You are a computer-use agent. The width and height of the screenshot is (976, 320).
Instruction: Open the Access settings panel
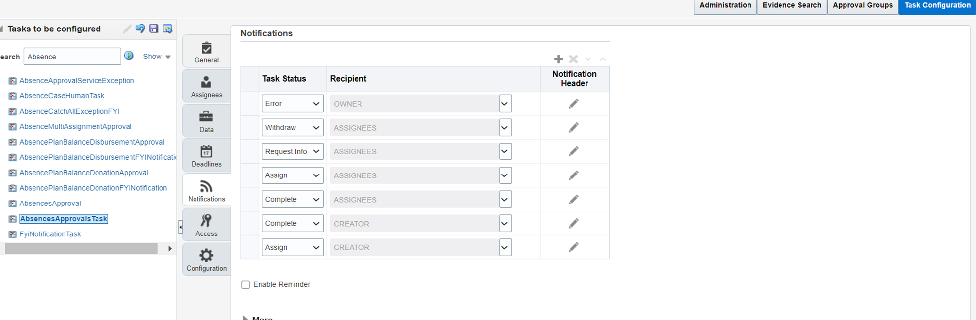(x=206, y=224)
